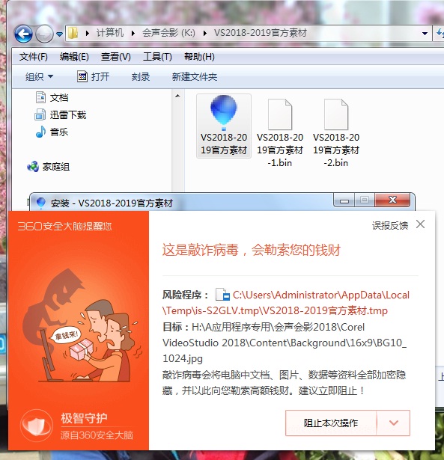Click the installer window title balloon icon

pos(40,203)
